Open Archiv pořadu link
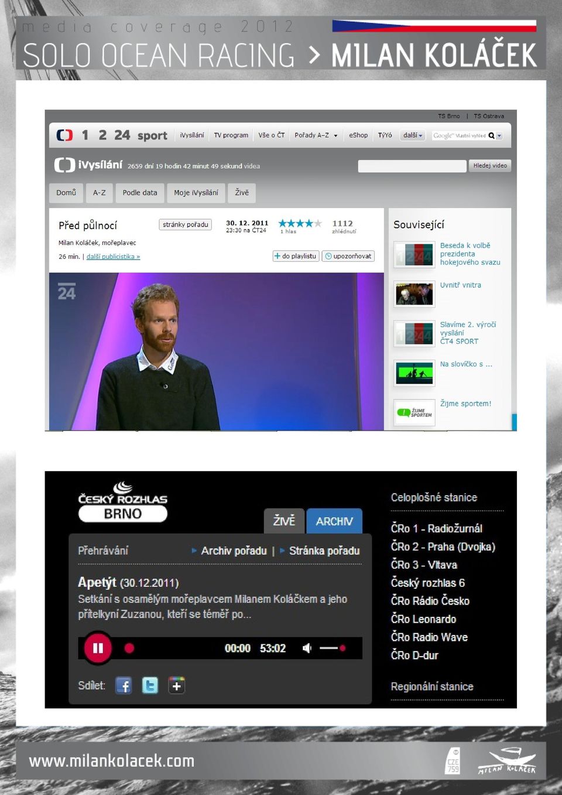The width and height of the screenshot is (562, 795). (234, 551)
